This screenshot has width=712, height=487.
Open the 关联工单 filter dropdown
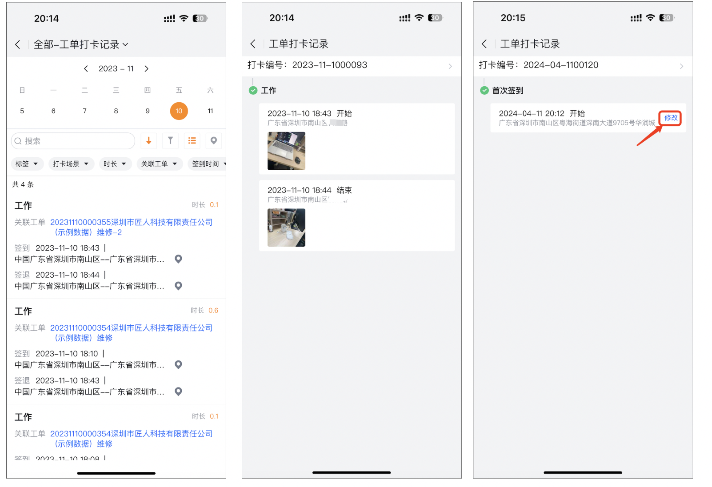[x=159, y=164]
